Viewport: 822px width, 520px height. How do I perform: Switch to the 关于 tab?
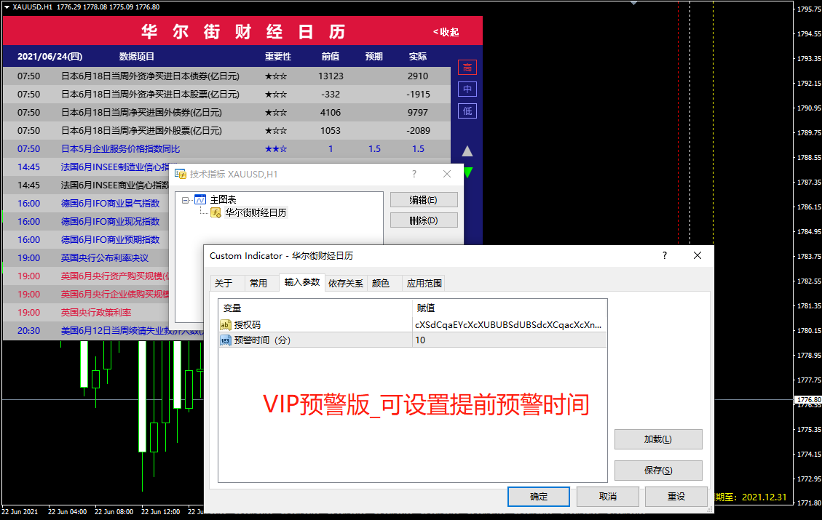click(x=224, y=284)
